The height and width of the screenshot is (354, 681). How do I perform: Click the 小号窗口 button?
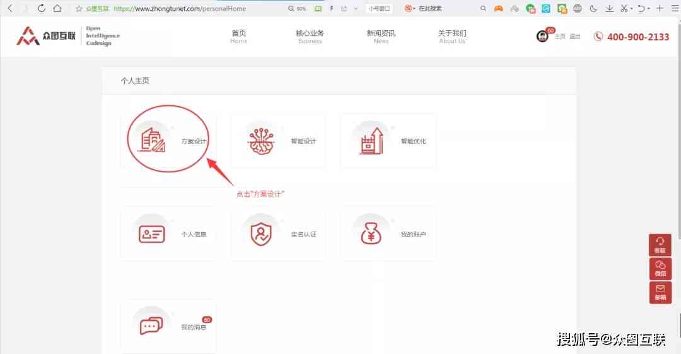379,9
